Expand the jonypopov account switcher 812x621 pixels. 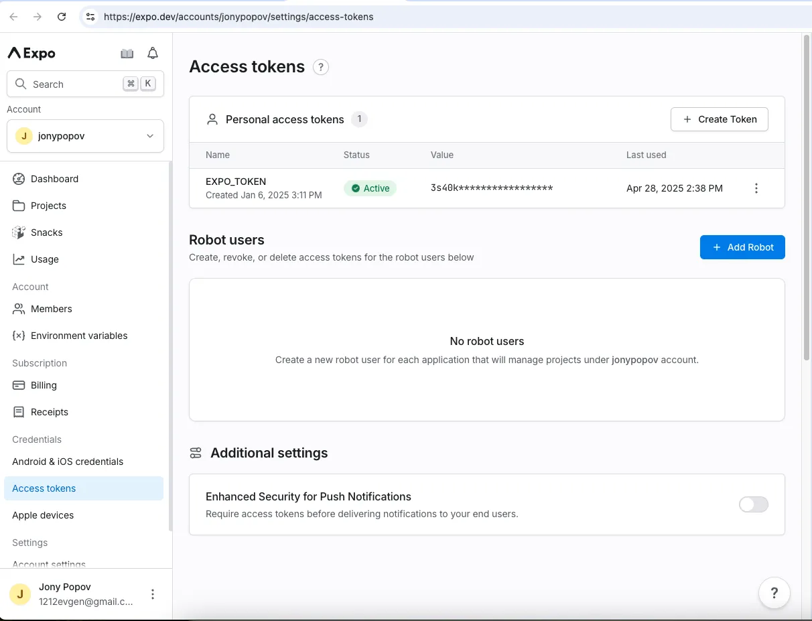coord(85,136)
